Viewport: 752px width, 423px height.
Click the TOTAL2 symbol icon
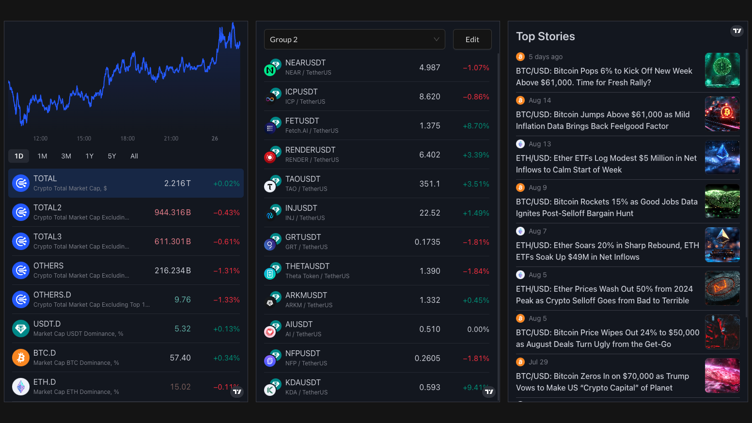tap(21, 212)
